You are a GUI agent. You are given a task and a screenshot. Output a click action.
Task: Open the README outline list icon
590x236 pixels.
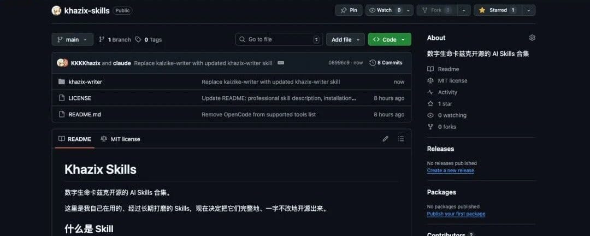click(401, 139)
